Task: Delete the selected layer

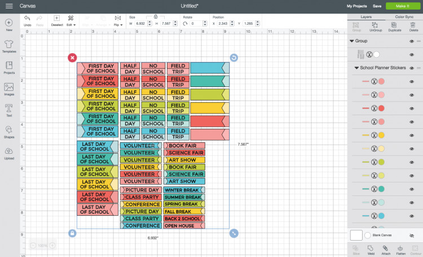Action: pos(413,27)
